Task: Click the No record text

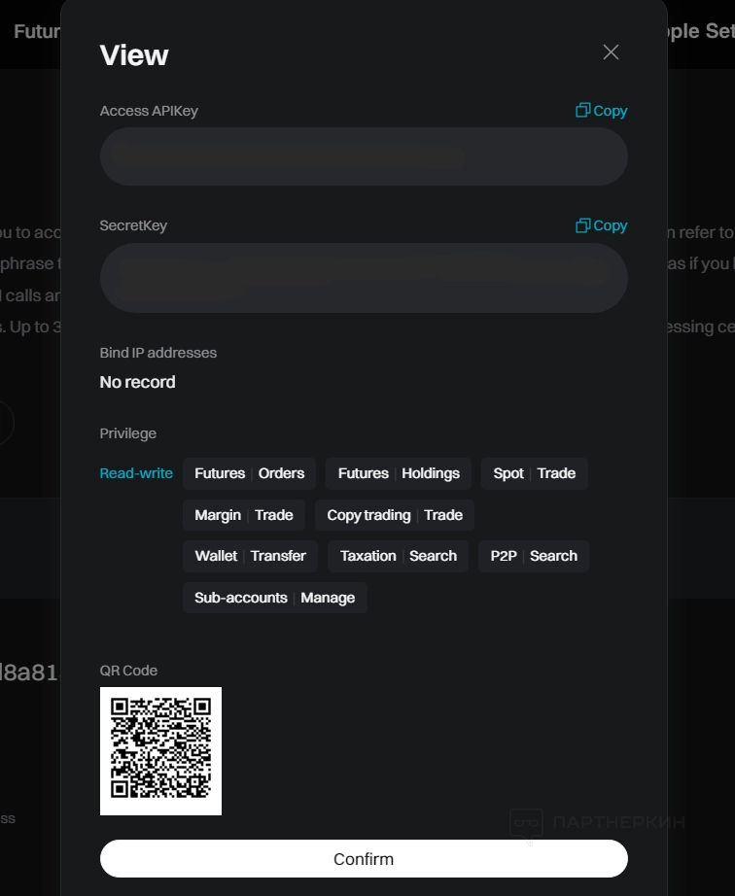Action: 137,382
